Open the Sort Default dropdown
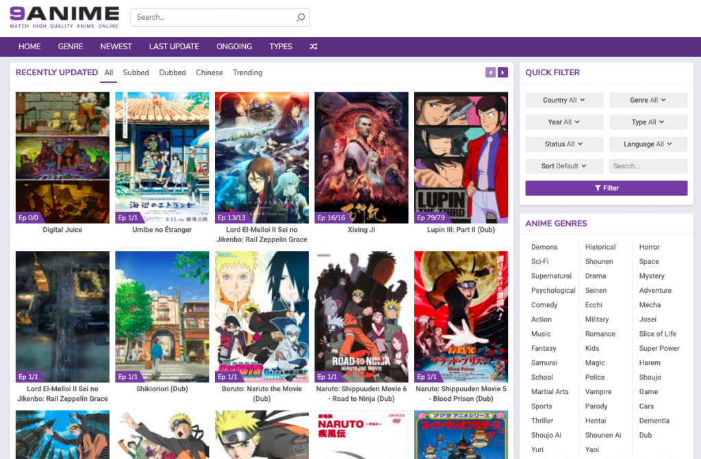The image size is (701, 459). click(563, 166)
